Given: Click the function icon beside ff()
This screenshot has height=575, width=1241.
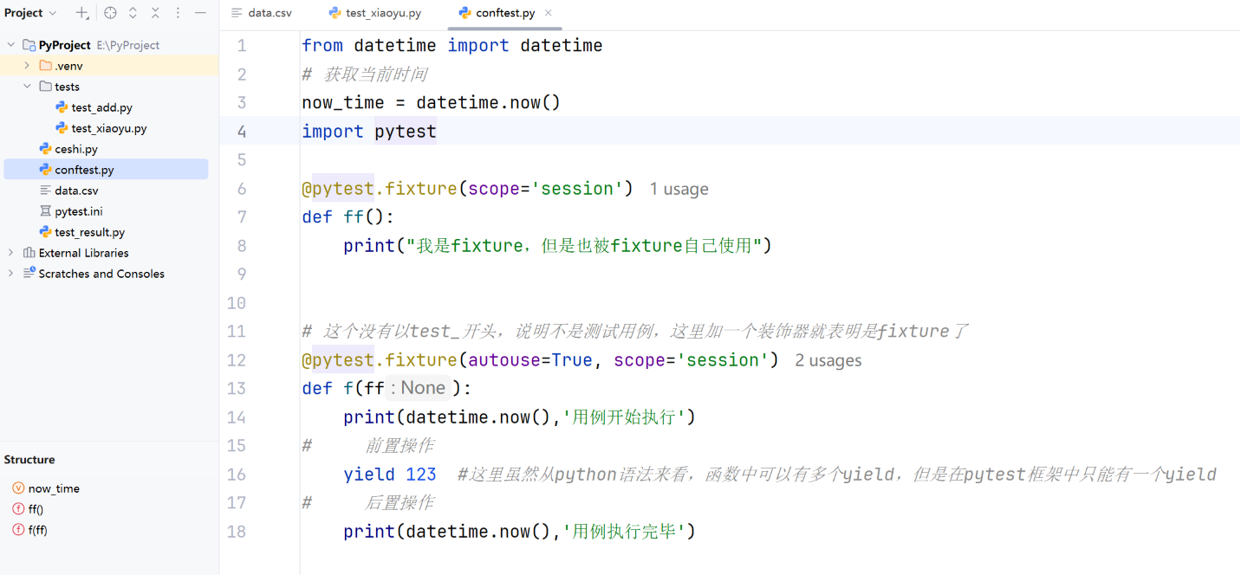Looking at the screenshot, I should coord(18,509).
